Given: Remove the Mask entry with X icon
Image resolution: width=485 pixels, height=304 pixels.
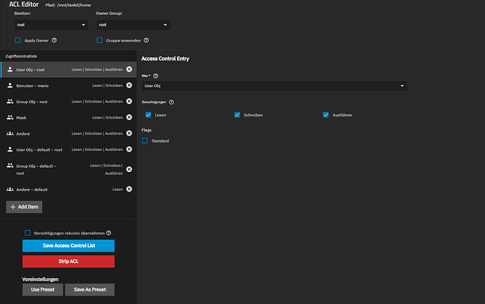Looking at the screenshot, I should 129,117.
